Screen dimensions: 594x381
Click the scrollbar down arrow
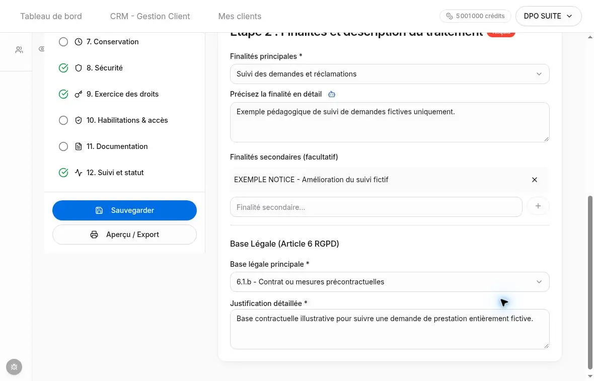click(x=590, y=376)
